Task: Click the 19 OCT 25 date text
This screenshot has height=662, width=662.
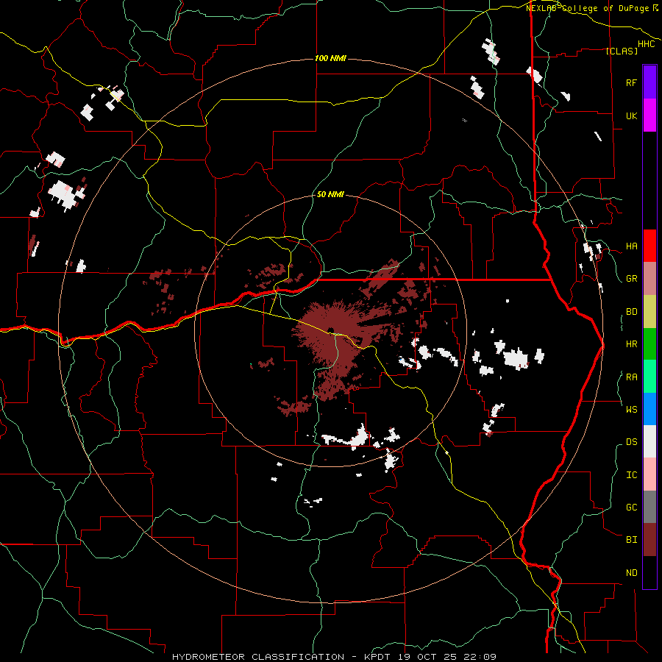Action: pos(428,657)
